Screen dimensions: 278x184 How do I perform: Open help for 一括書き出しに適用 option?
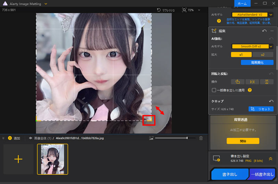tap(250, 90)
